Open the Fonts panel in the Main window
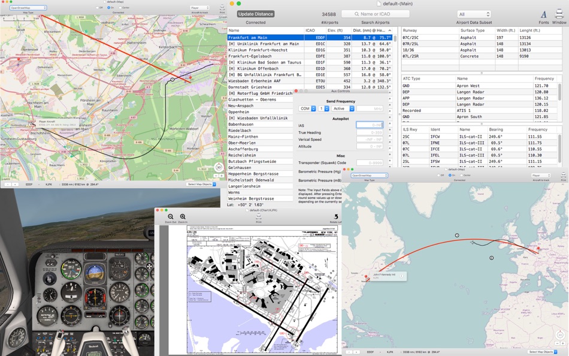The width and height of the screenshot is (569, 356). [544, 14]
